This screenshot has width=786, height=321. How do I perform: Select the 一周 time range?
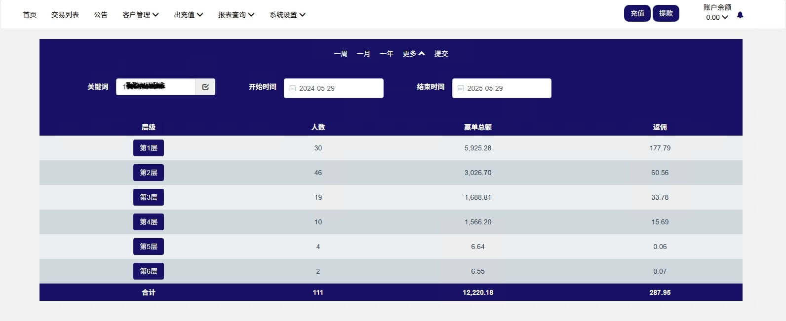[341, 54]
